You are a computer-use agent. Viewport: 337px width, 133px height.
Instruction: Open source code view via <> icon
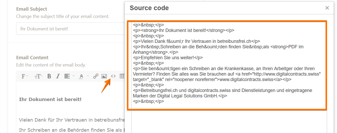click(113, 76)
